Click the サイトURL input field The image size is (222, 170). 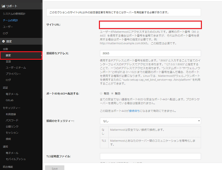click(150, 25)
